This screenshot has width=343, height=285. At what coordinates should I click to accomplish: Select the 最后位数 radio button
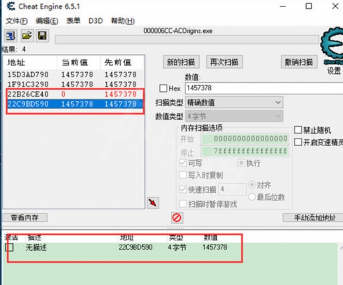coord(252,197)
